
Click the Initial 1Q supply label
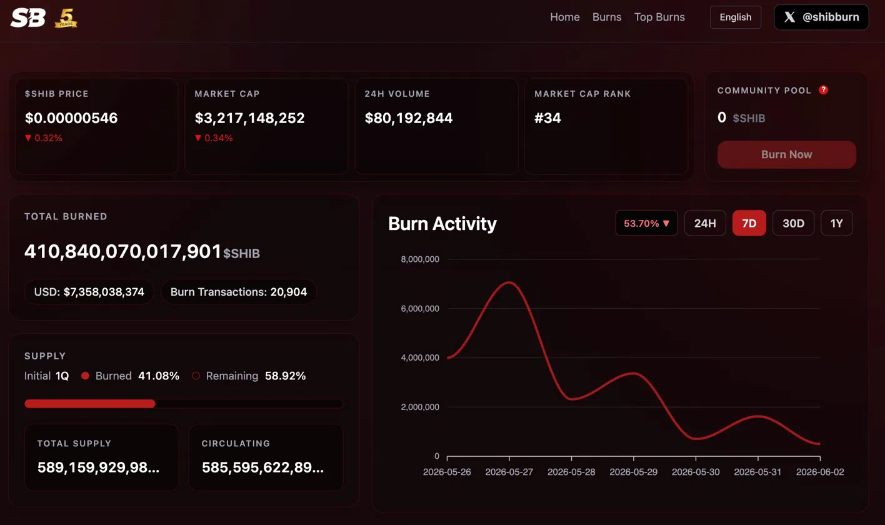tap(46, 376)
